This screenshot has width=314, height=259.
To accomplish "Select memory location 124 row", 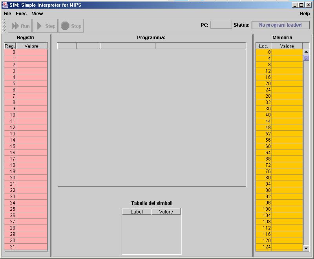I will point(279,247).
